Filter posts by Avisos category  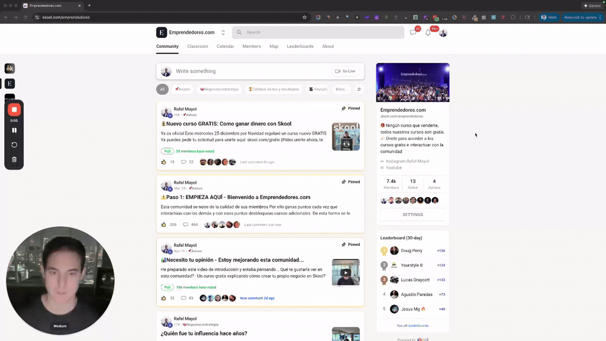coord(182,89)
